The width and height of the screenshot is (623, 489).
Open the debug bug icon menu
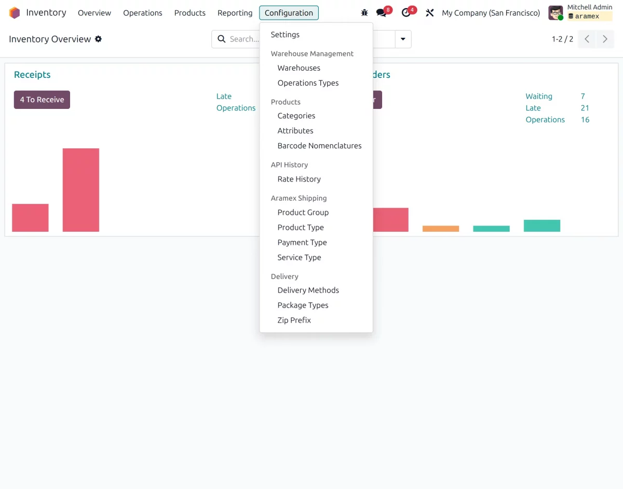pyautogui.click(x=364, y=13)
